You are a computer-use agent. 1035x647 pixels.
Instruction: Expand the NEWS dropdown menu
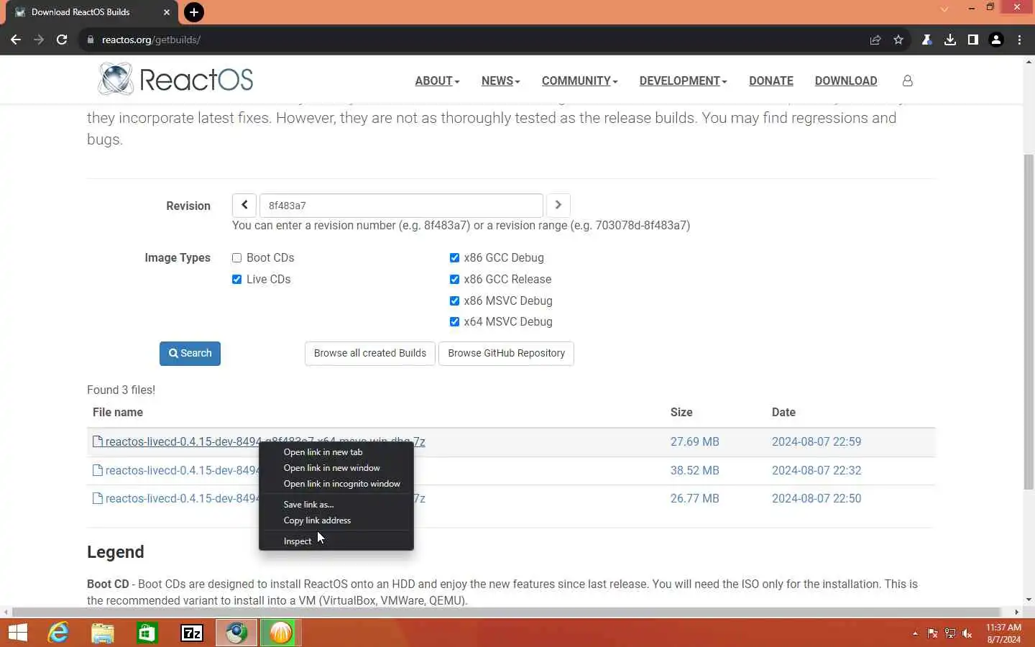500,81
